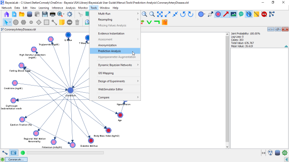Toggle the arc mode icon in status bar

point(5,153)
